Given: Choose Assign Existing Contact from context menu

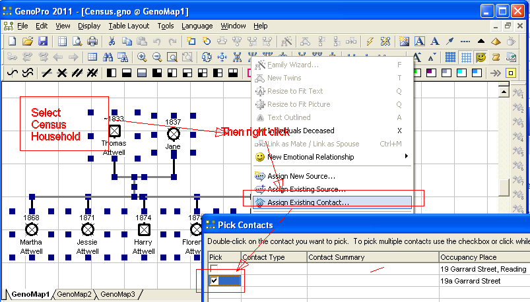Looking at the screenshot, I should pyautogui.click(x=332, y=202).
